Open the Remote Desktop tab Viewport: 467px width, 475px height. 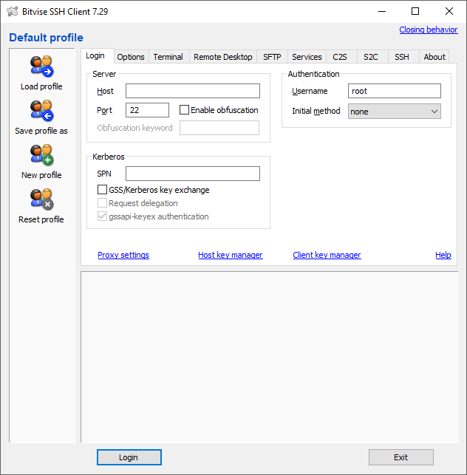tap(223, 57)
